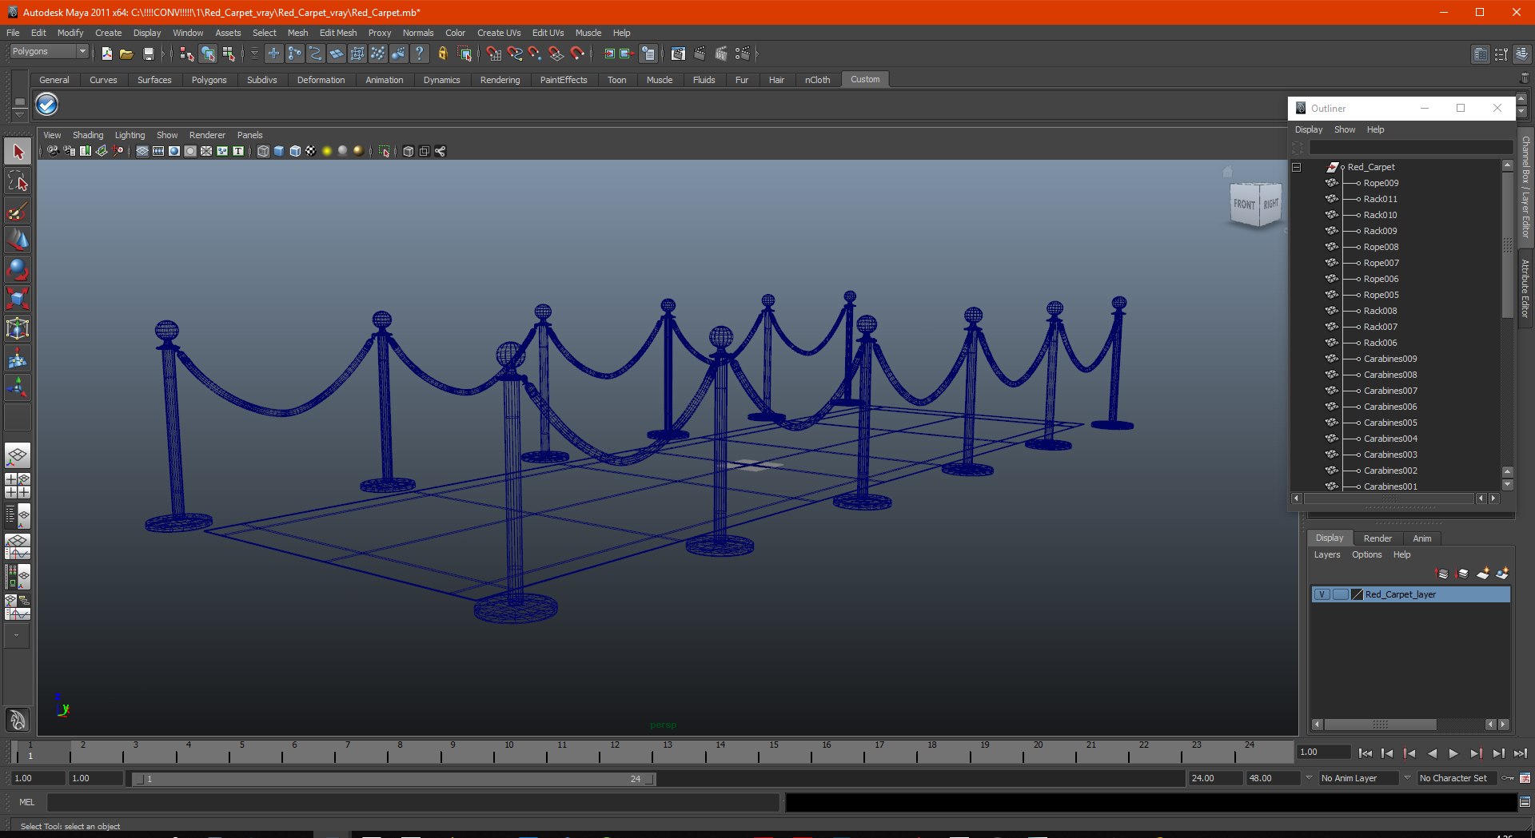Toggle smooth shade all cube icon

pyautogui.click(x=279, y=151)
